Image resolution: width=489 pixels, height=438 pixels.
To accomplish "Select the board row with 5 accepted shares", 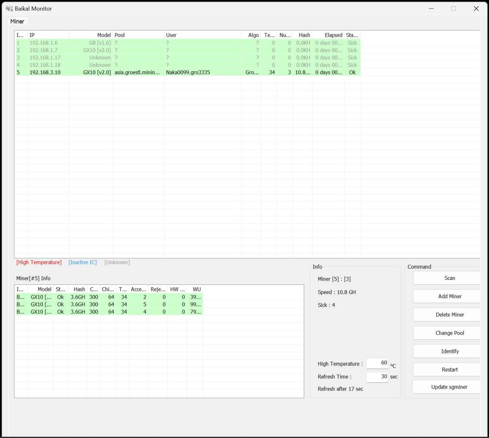I will [109, 304].
